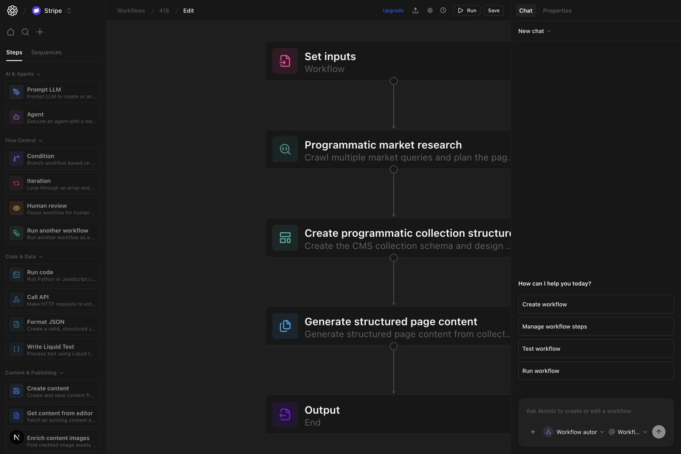The width and height of the screenshot is (681, 454).
Task: Switch to the Chat tab
Action: pos(526,11)
